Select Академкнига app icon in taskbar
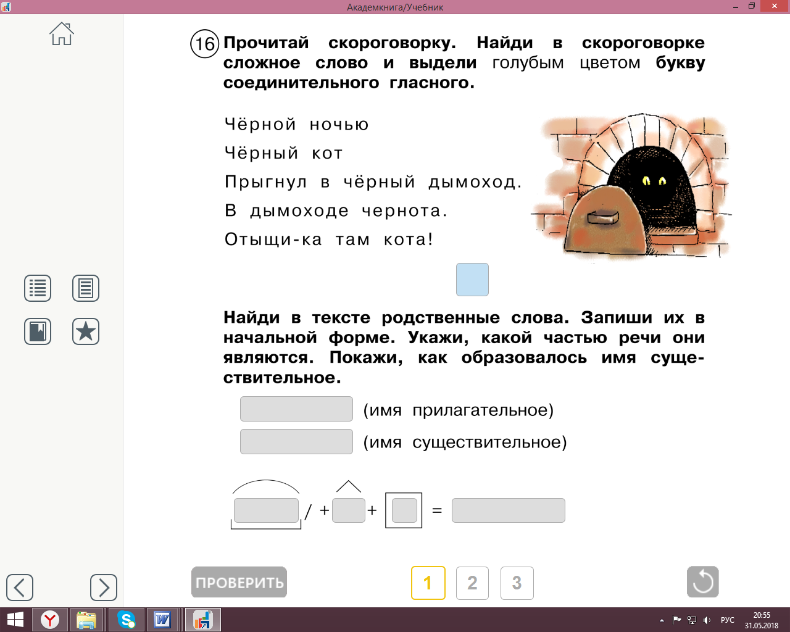790x632 pixels. [x=202, y=620]
